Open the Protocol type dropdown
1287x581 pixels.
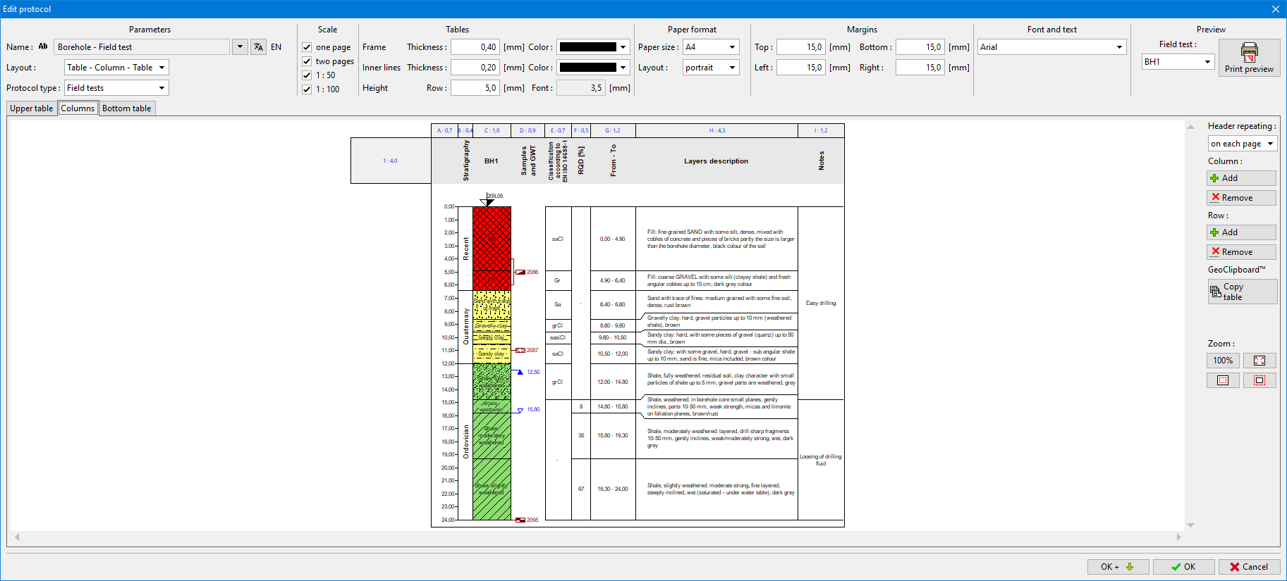coord(116,88)
